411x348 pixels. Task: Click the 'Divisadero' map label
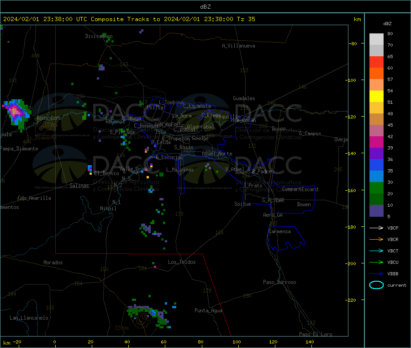coord(99,36)
